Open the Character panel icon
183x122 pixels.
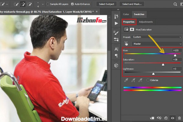pos(116,49)
